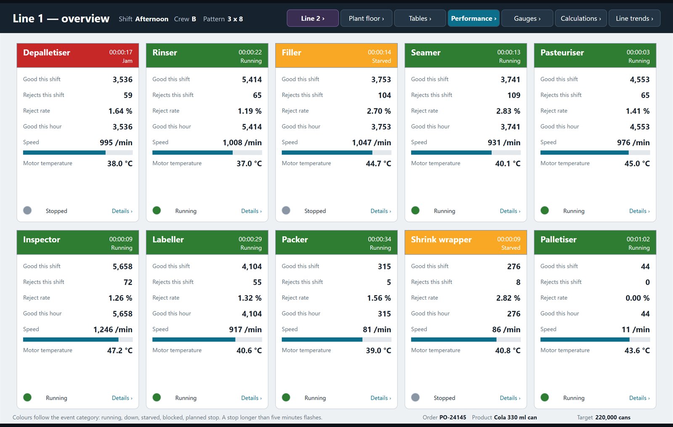Open Details for the Seamer
The height and width of the screenshot is (427, 673).
pyautogui.click(x=510, y=211)
